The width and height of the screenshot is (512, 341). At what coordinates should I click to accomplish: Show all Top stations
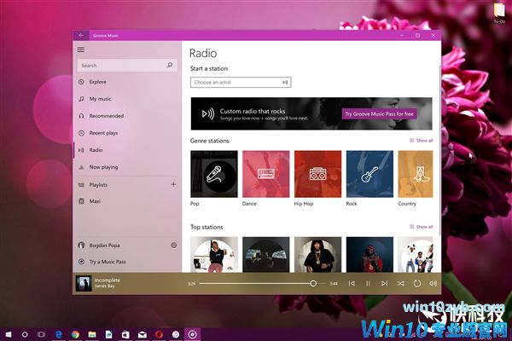(422, 227)
